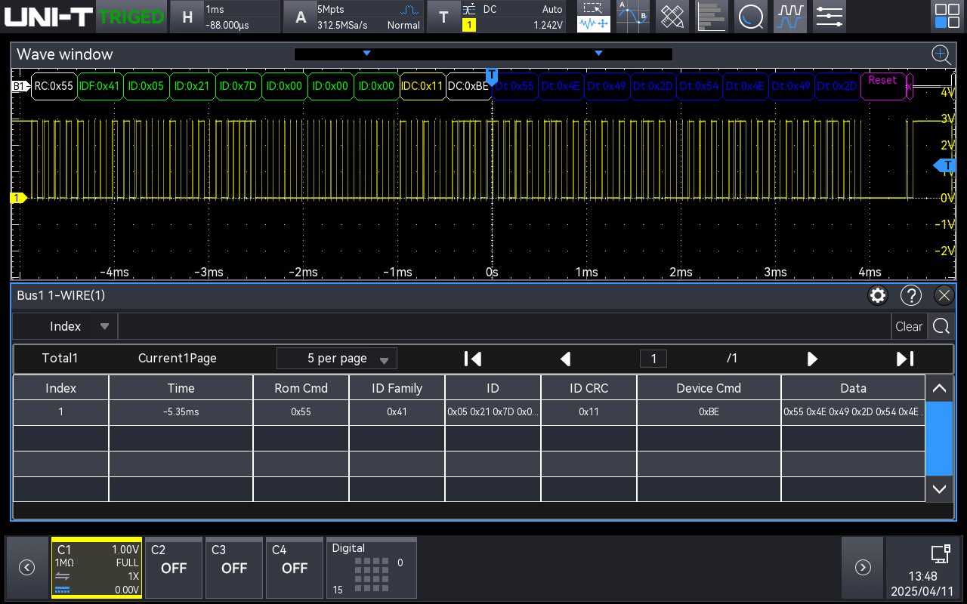Click the RC:0x55 decode segment
Viewport: 967px width, 604px height.
click(53, 86)
